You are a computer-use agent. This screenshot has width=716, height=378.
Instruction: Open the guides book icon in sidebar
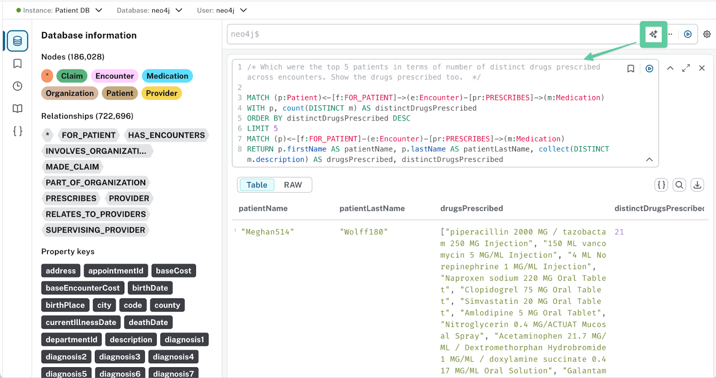(x=17, y=108)
